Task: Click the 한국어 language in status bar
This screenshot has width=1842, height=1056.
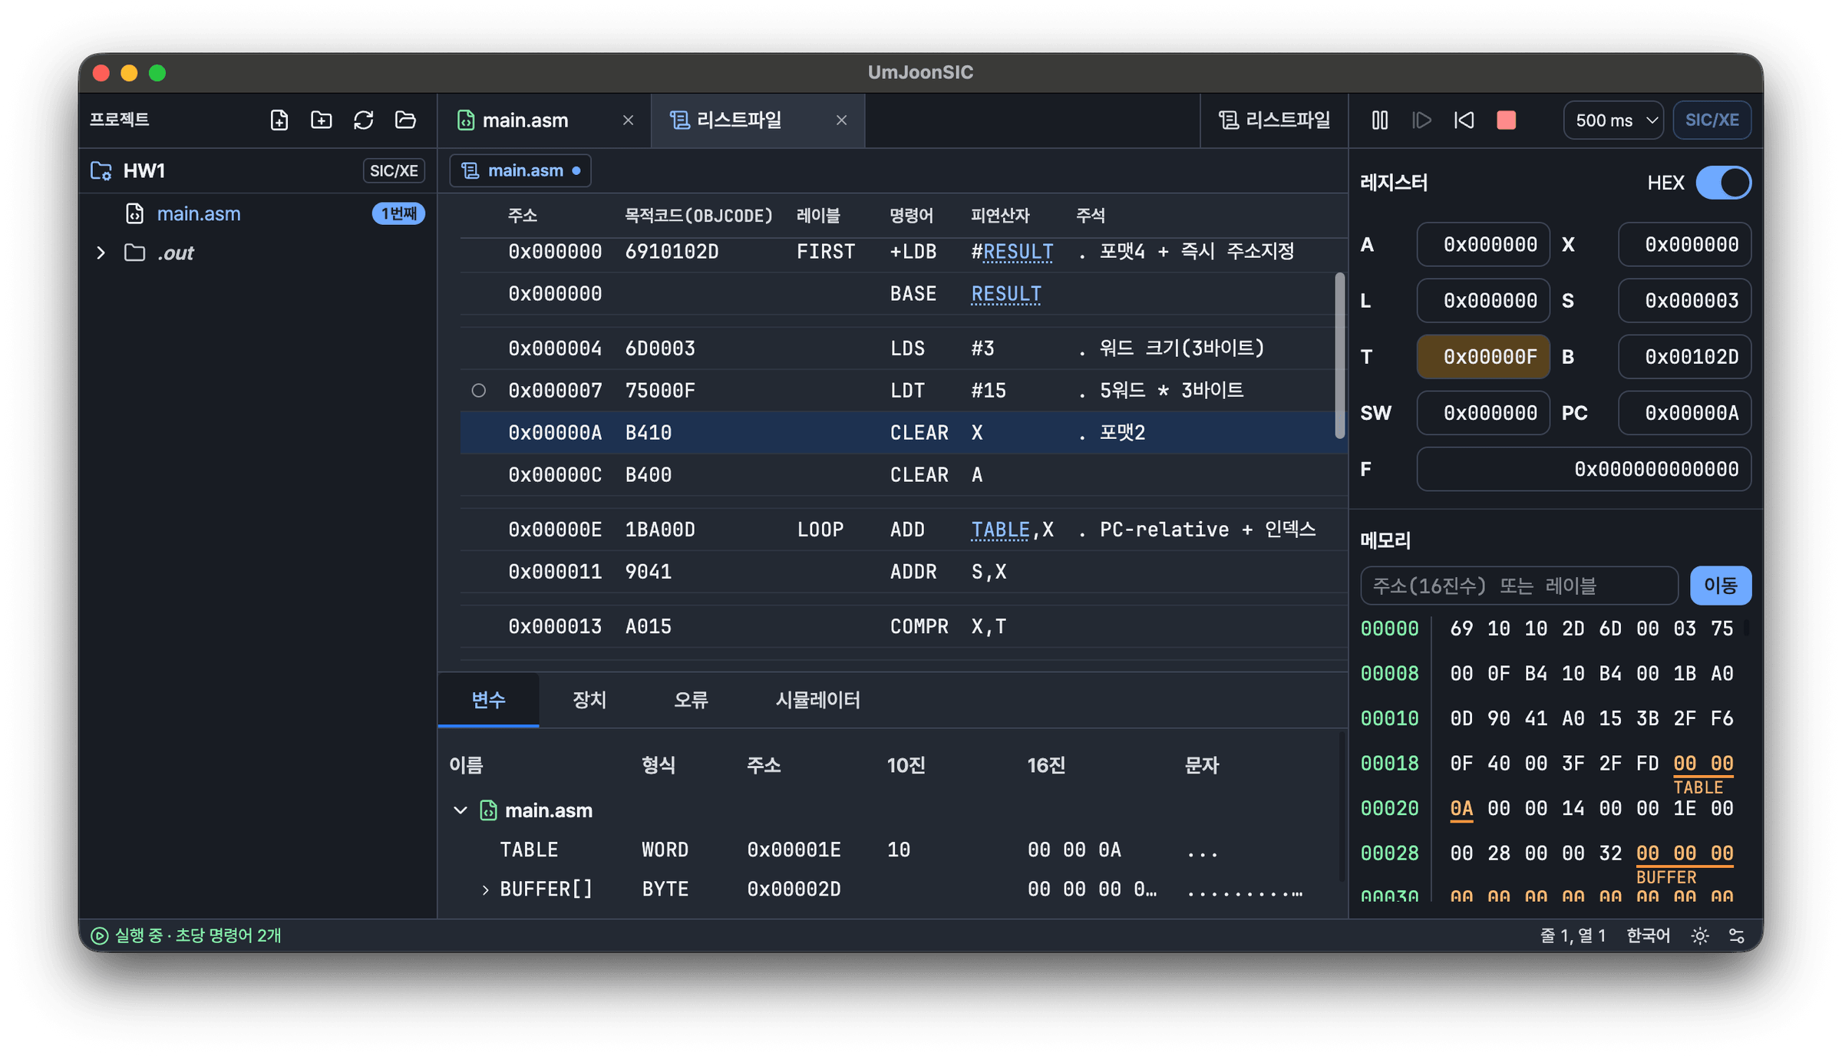Action: coord(1648,936)
